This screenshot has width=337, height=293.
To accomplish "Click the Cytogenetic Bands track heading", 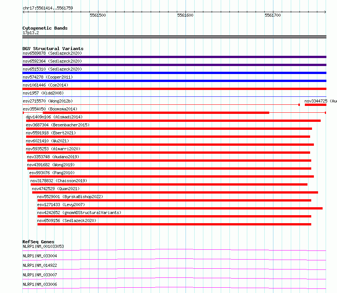I will point(45,28).
